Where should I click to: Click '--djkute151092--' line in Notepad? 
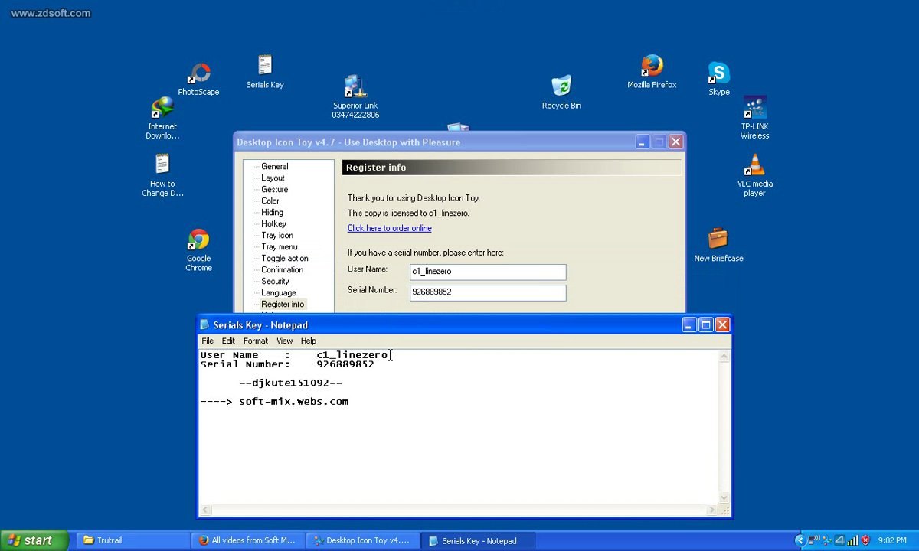pos(290,383)
